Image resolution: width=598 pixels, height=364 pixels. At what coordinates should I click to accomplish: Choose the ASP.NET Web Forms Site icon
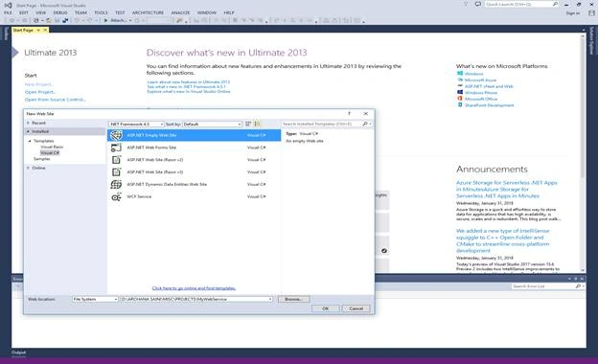[116, 148]
